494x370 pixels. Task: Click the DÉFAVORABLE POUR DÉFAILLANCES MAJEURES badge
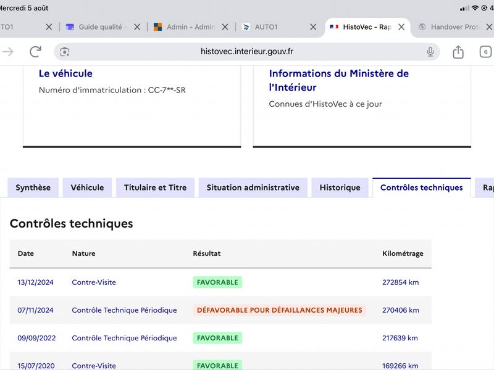[x=280, y=310]
